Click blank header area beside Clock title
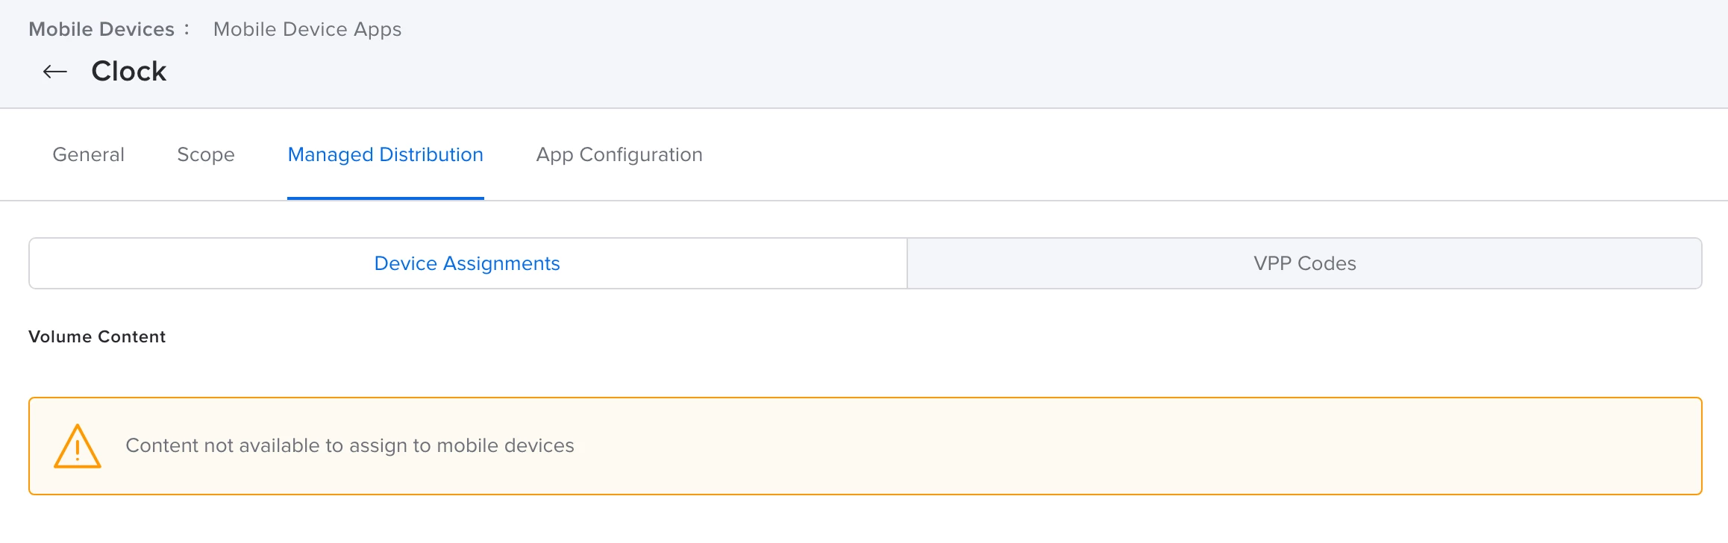The image size is (1728, 543). click(895, 72)
